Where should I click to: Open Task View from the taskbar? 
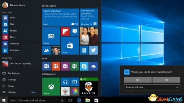click(70, 100)
